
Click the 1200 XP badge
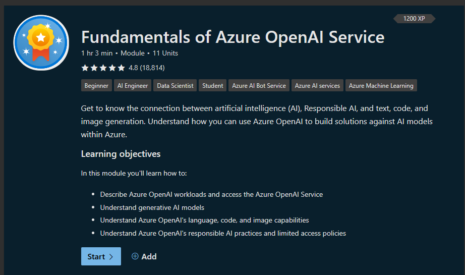tap(414, 19)
